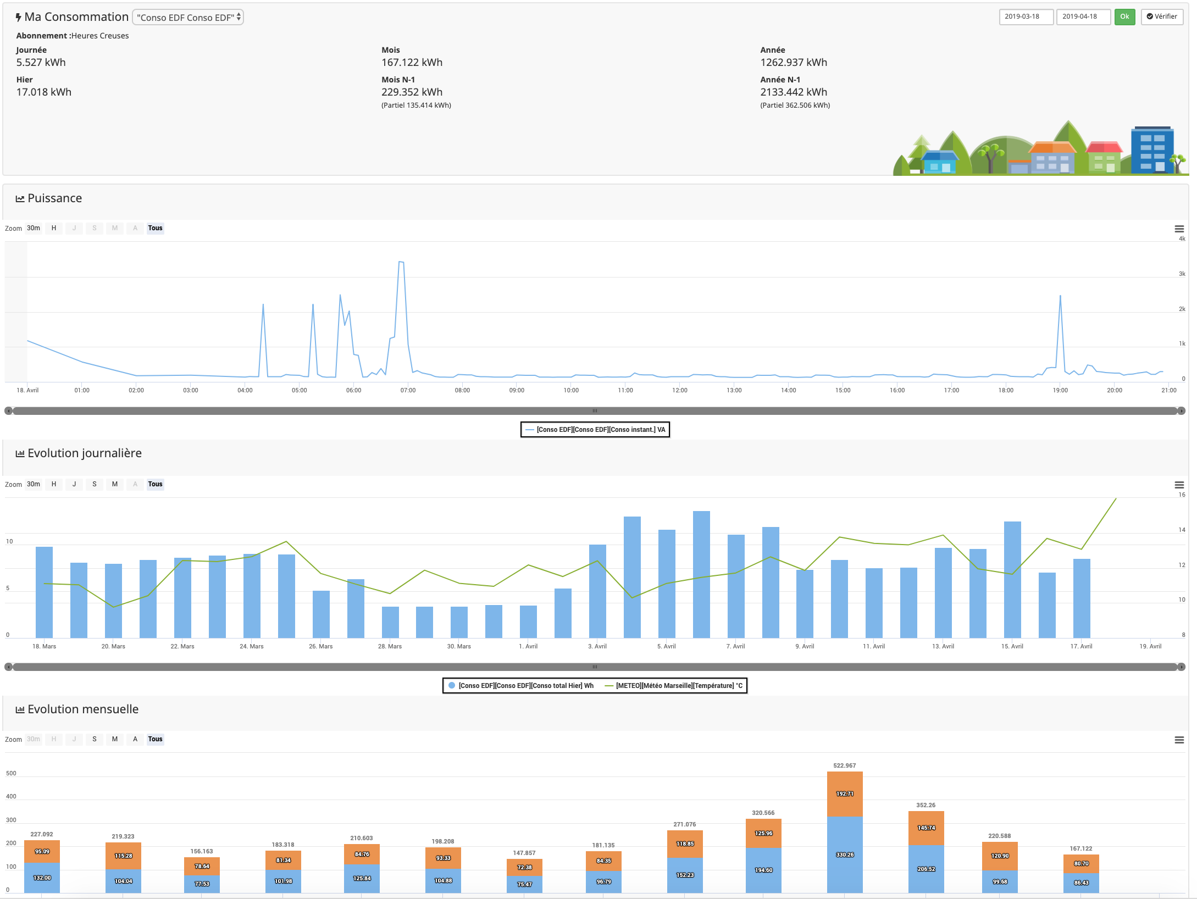Screen dimensions: 1197x899
Task: Click the orange 80.70 monthly bar segment
Action: 1081,864
